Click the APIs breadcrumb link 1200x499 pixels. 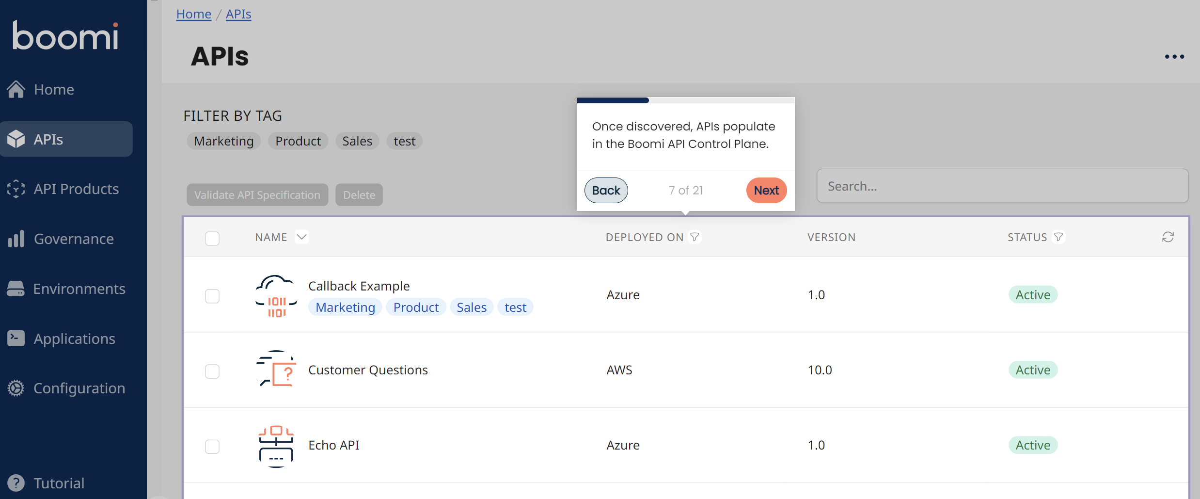tap(238, 14)
